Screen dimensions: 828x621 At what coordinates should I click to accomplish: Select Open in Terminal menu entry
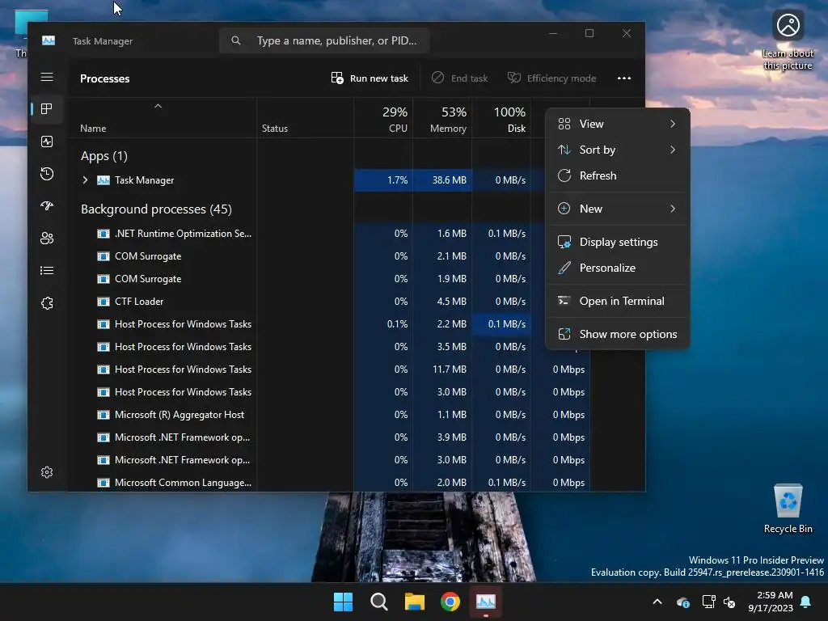pos(617,301)
